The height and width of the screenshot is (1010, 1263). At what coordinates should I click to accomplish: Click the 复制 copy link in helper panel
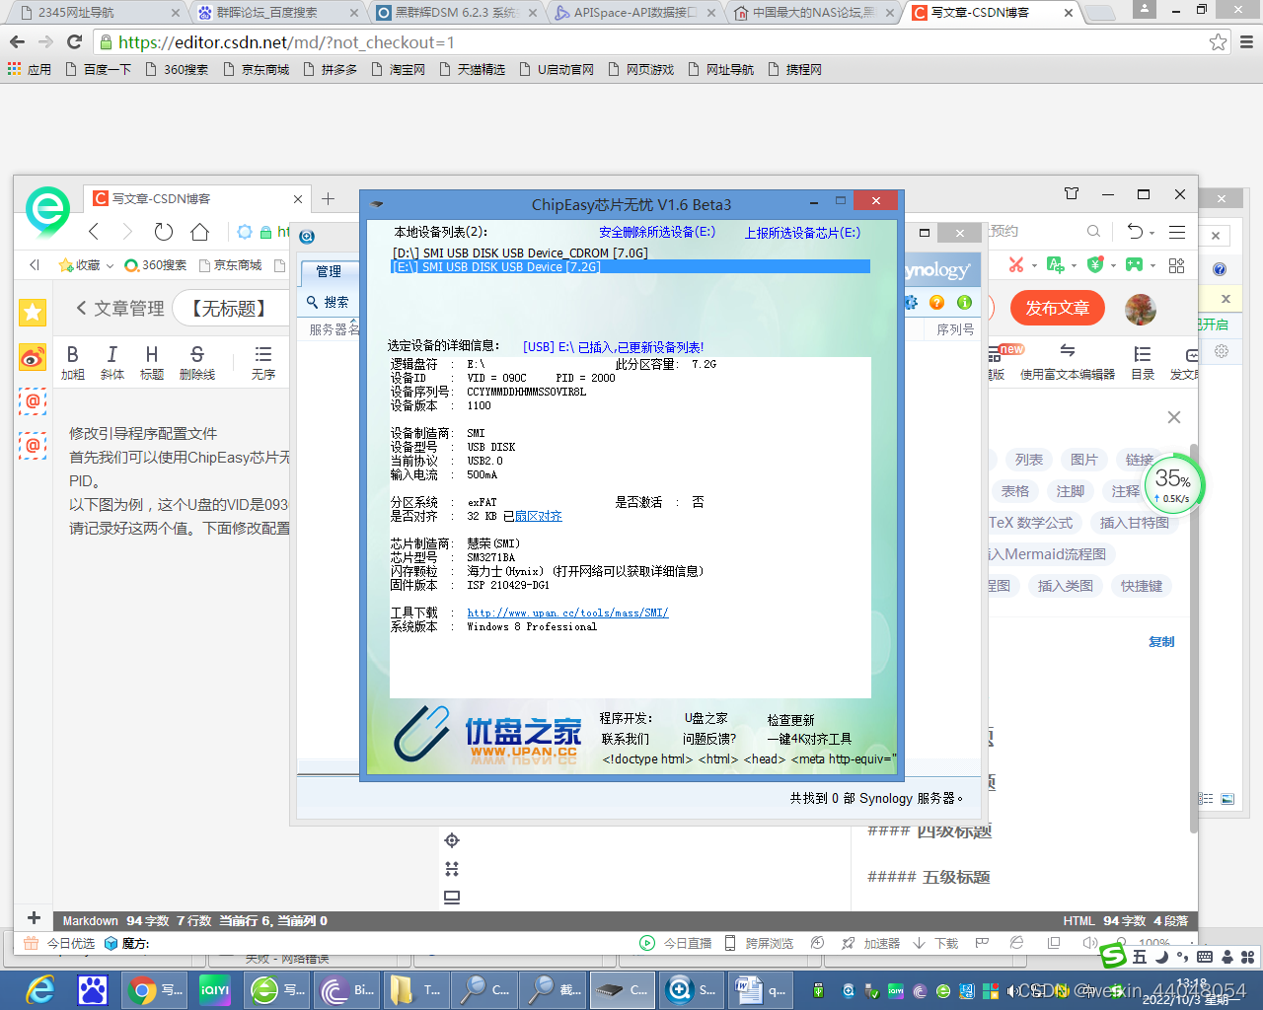(x=1161, y=642)
